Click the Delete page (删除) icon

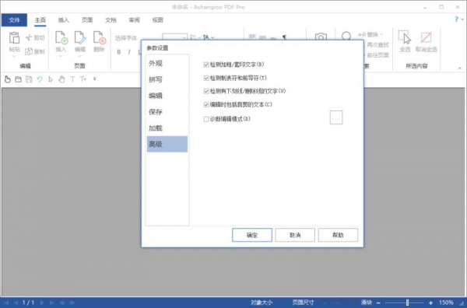[99, 38]
